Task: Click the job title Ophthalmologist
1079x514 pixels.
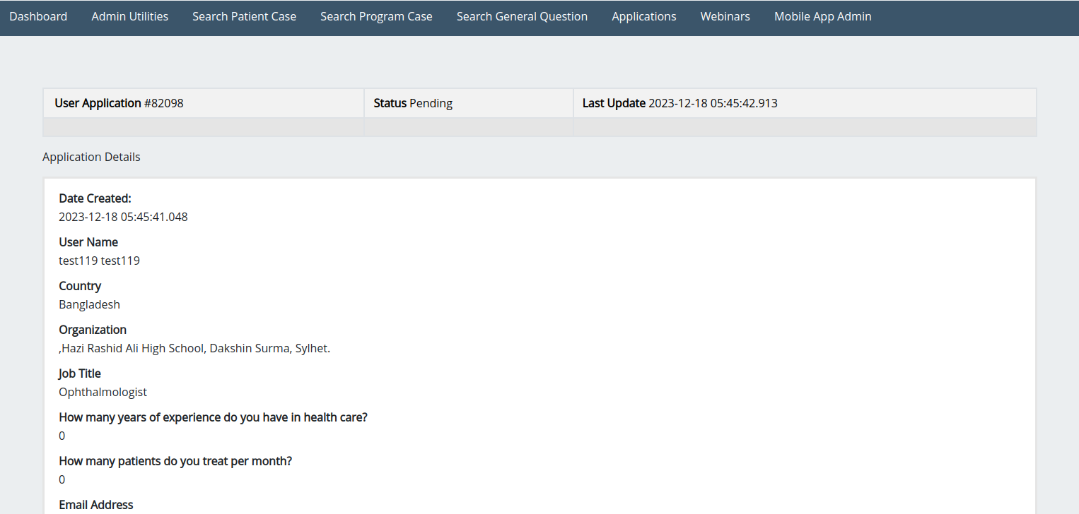Action: click(103, 392)
